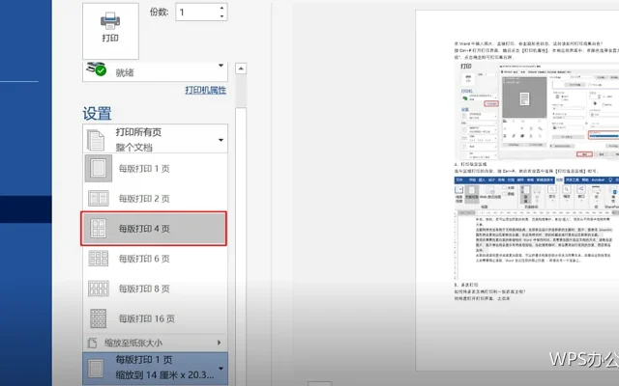Click the 6-pages-per-sheet layout icon
Screen dimensions: 619x386
pyautogui.click(x=99, y=259)
